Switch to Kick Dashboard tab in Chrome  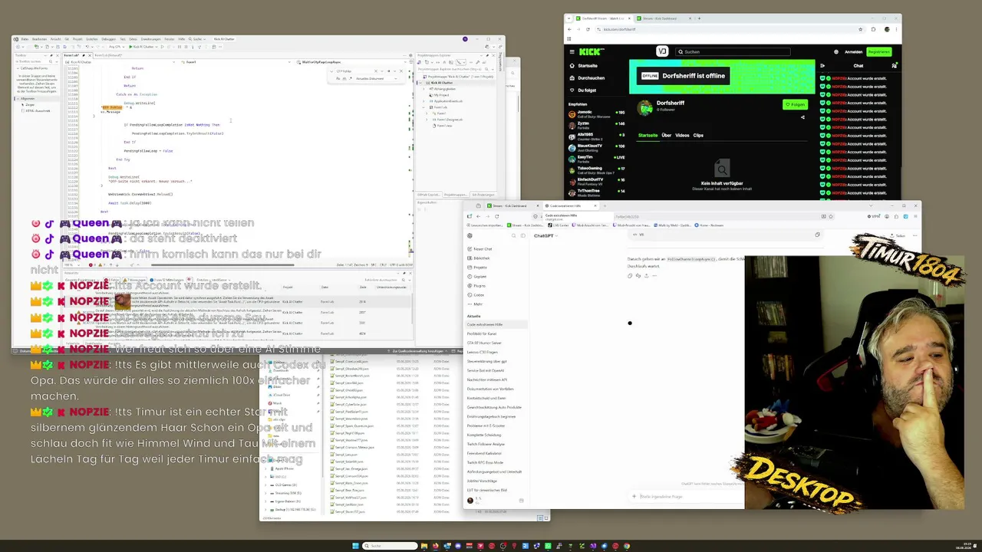click(x=664, y=18)
